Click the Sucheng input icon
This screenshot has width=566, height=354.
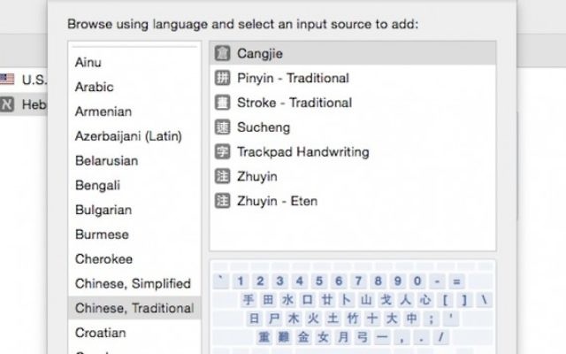pyautogui.click(x=222, y=127)
